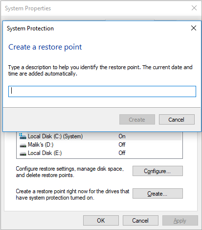The height and width of the screenshot is (230, 202).
Task: Focus the restore point description text box
Action: [102, 91]
